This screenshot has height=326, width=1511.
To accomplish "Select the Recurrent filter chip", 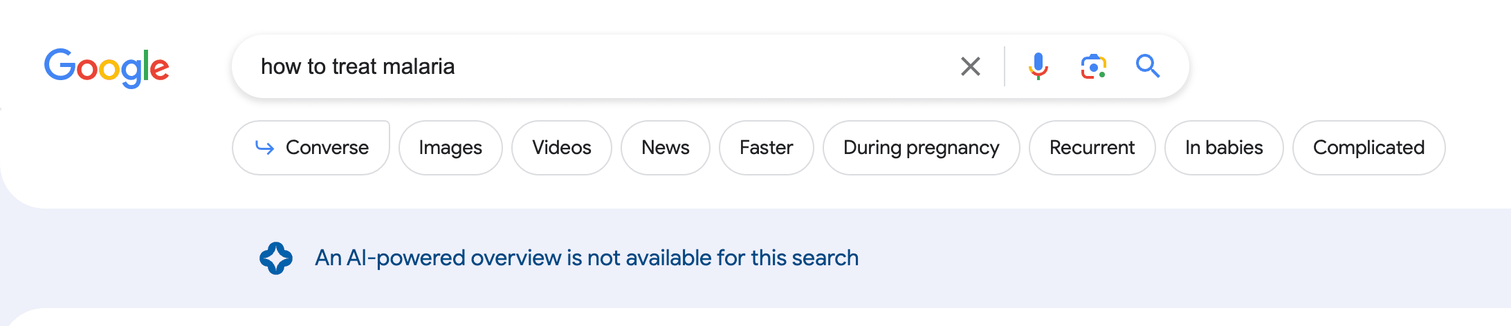I will coord(1092,148).
